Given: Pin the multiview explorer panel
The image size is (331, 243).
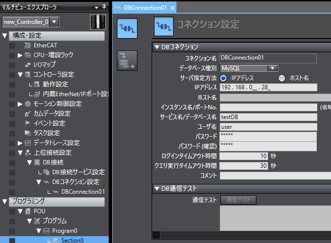Looking at the screenshot, I should (104, 7).
